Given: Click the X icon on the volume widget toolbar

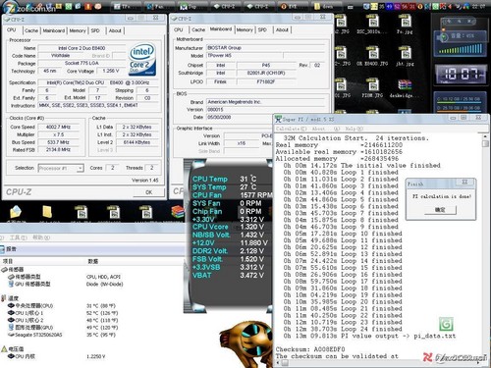Looking at the screenshot, I should coord(468,22).
